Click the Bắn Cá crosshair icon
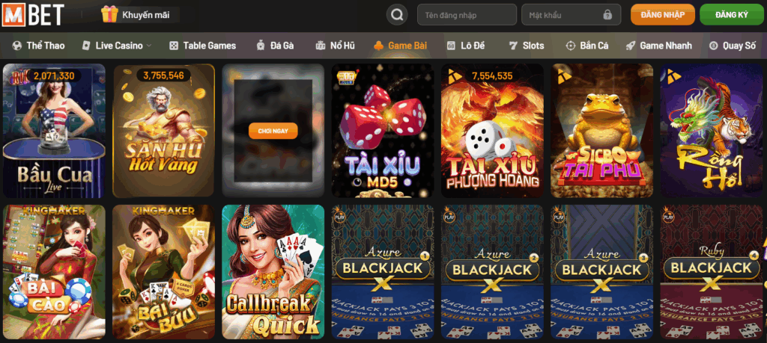The width and height of the screenshot is (767, 343). coord(570,46)
